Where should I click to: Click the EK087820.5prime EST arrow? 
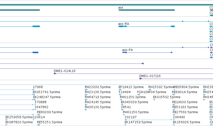pos(7,125)
